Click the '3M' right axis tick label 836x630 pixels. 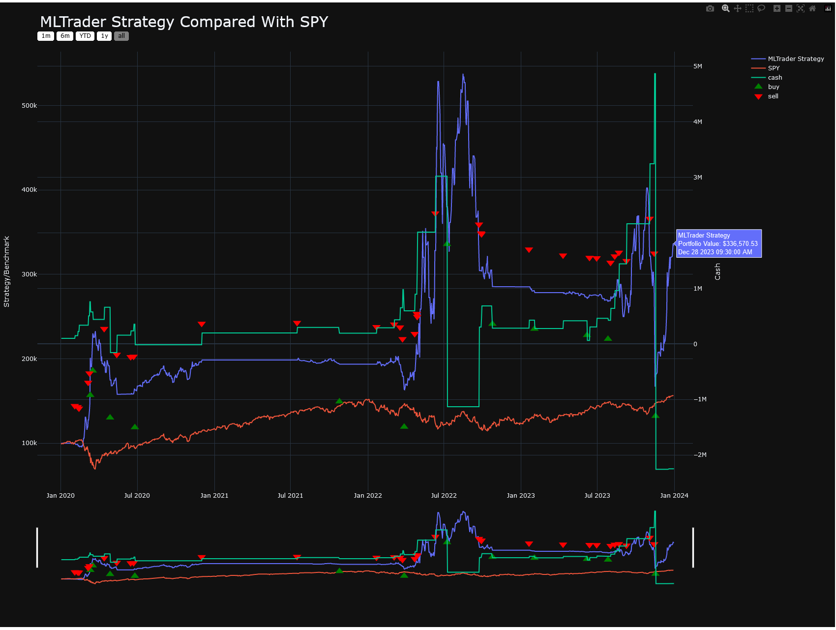point(698,177)
